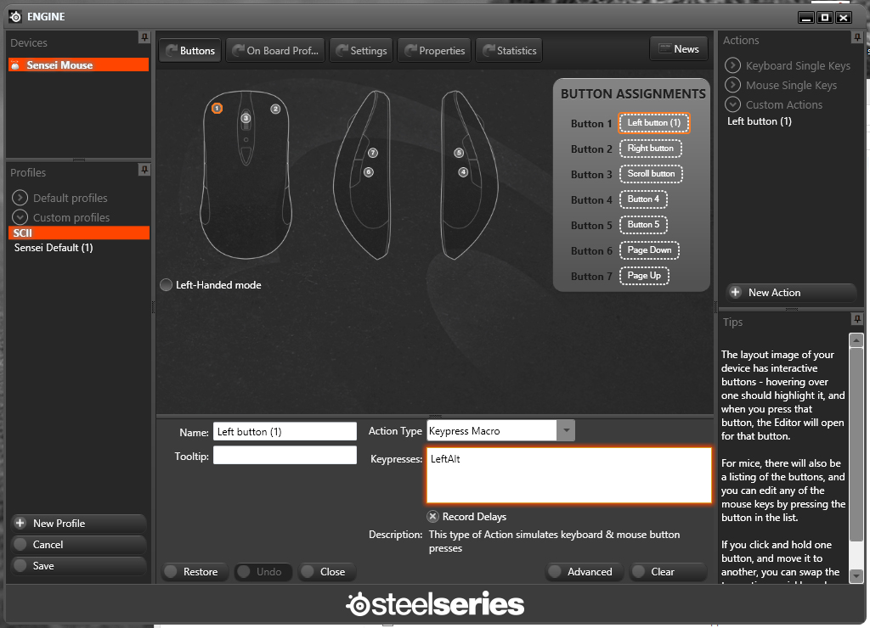Select Button 7 assignment Page Up
This screenshot has height=628, width=870.
[x=644, y=276]
